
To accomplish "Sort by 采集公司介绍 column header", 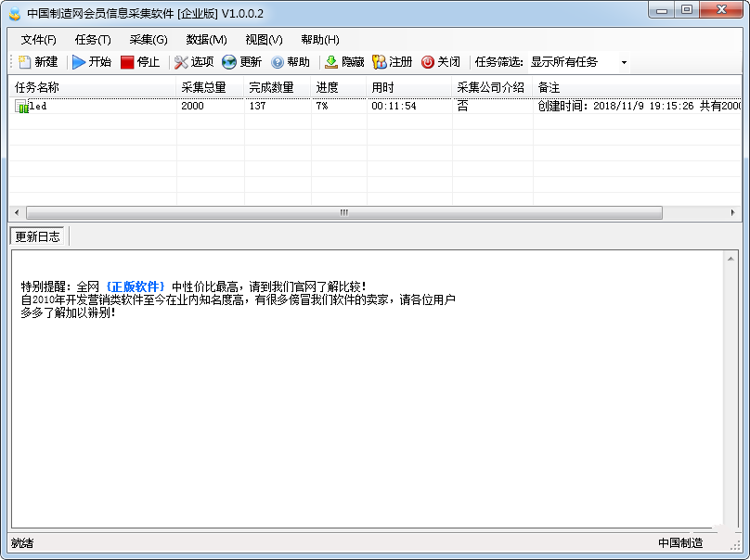I will pyautogui.click(x=492, y=87).
